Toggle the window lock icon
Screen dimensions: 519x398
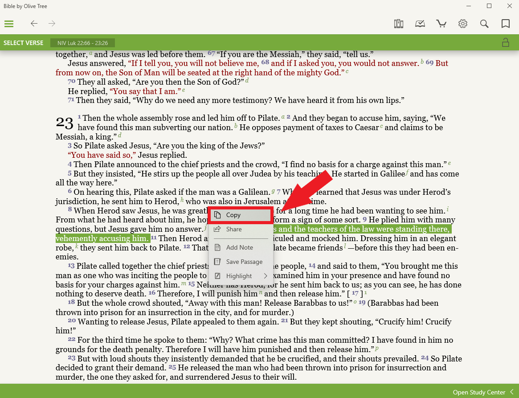click(x=505, y=43)
